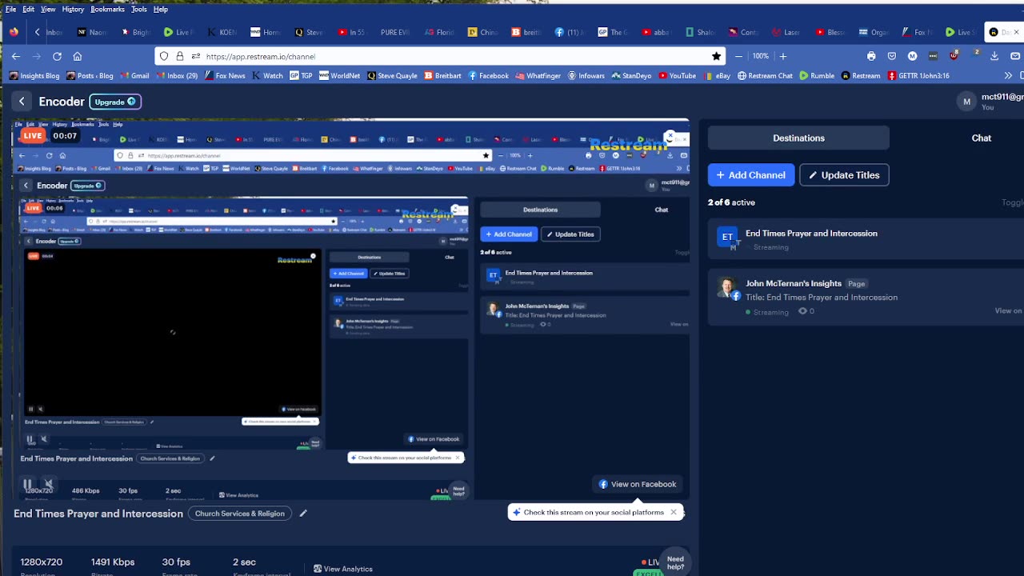Switch to the large Destinations tab
The height and width of the screenshot is (576, 1024).
(x=798, y=138)
